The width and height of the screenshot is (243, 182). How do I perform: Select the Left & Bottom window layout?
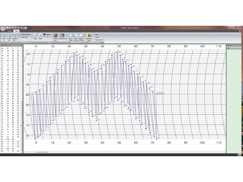point(76,36)
